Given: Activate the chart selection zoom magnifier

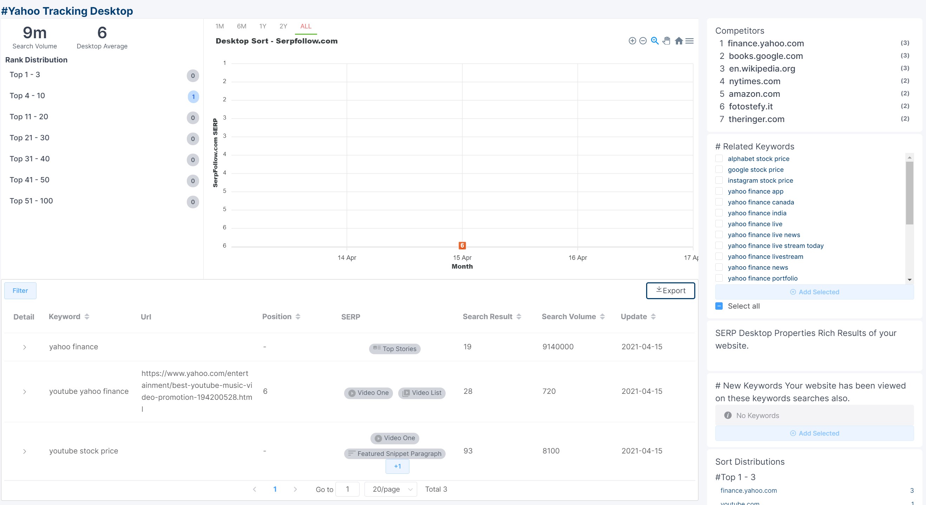Looking at the screenshot, I should pyautogui.click(x=655, y=41).
